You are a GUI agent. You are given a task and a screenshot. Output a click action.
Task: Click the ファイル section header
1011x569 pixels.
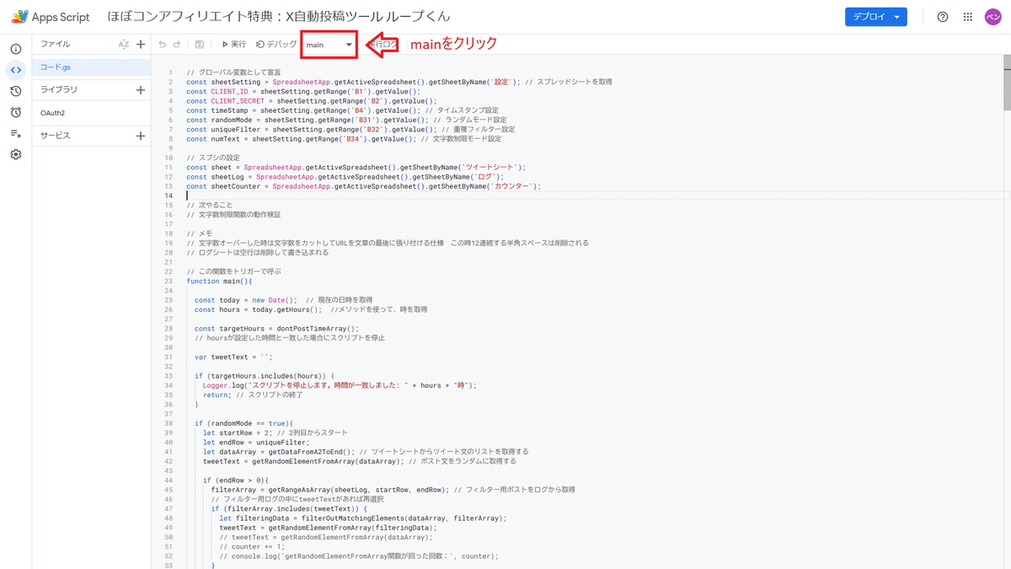coord(56,45)
